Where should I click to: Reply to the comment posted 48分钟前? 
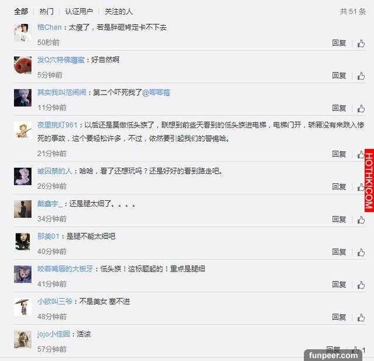coord(339,317)
